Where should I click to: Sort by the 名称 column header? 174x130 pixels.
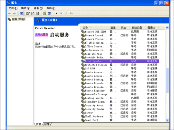pos(94,28)
